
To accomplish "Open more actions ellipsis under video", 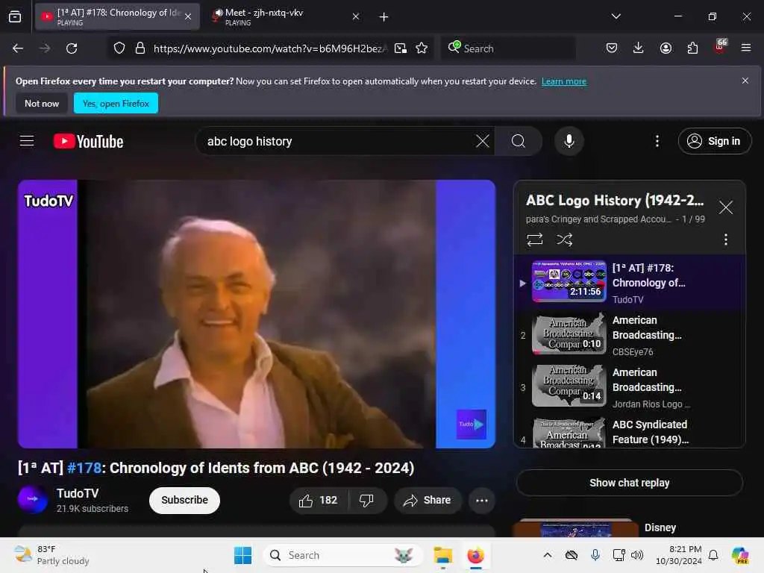I will [482, 500].
